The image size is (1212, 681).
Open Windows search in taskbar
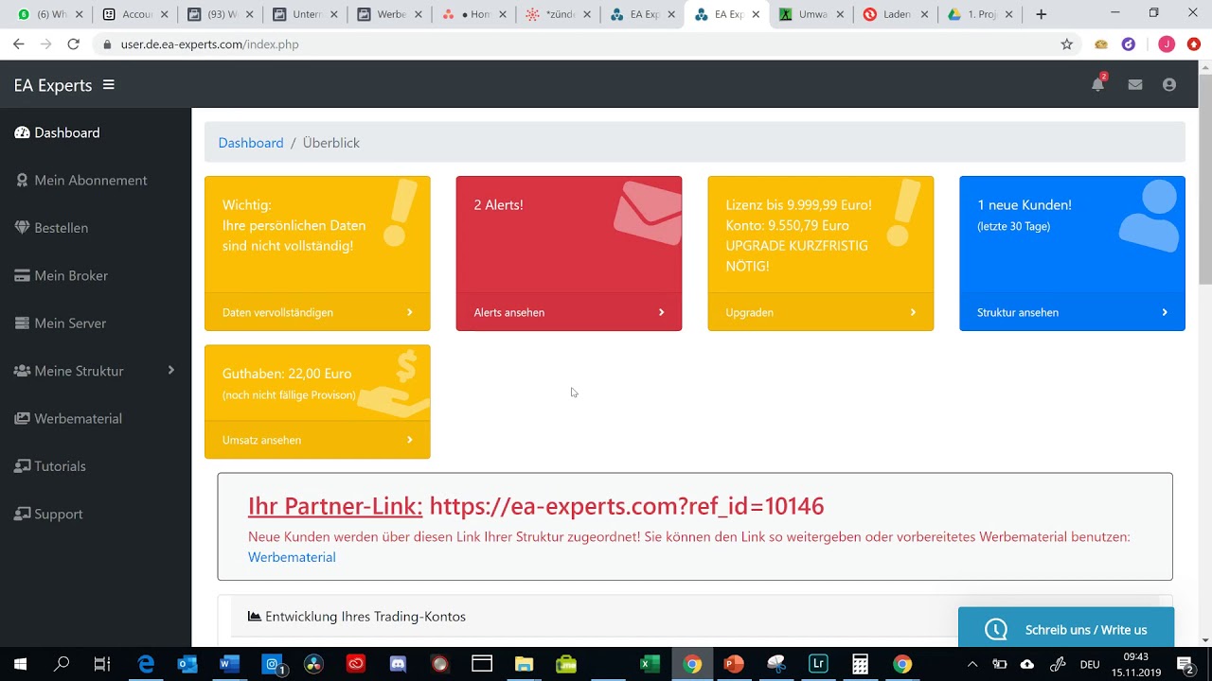(62, 664)
